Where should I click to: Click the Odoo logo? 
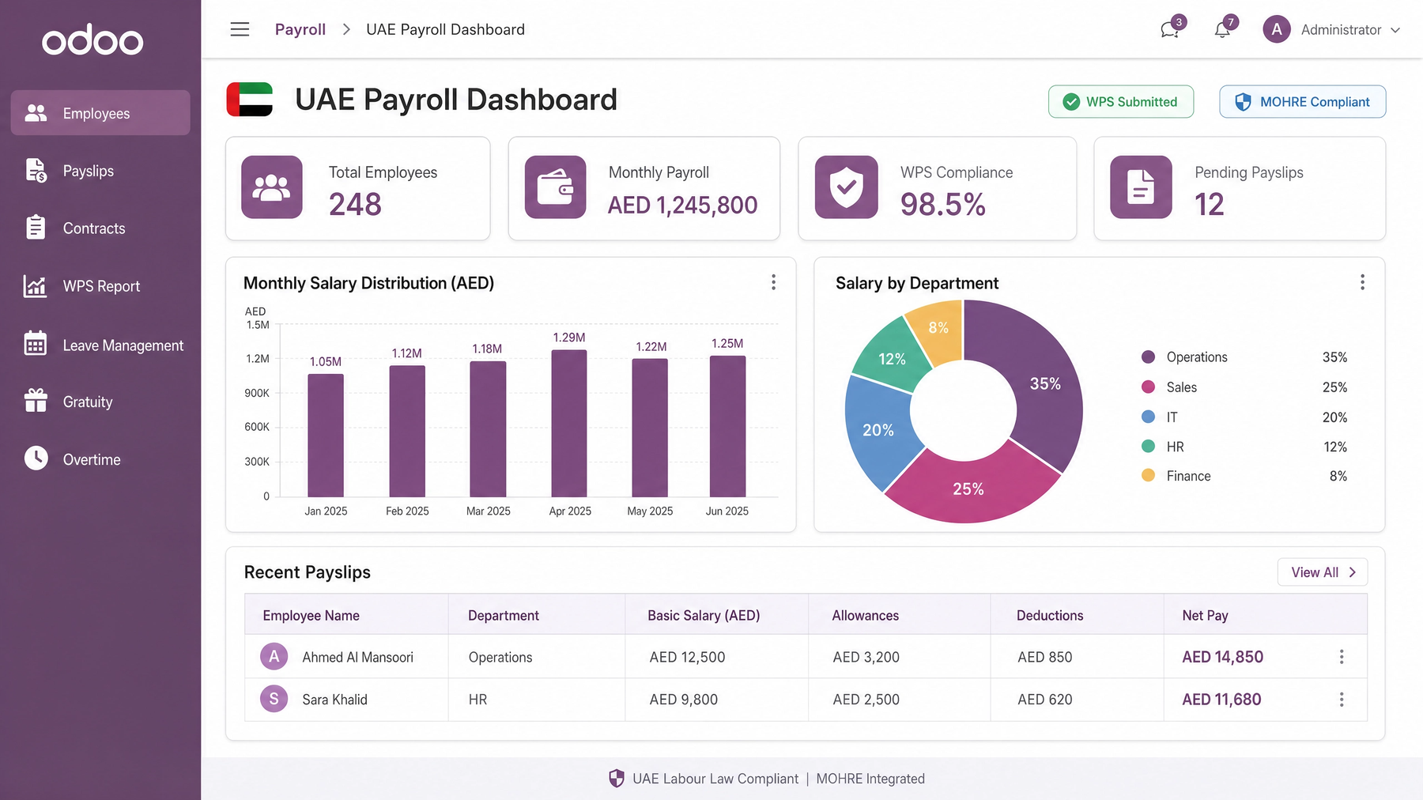pos(92,40)
